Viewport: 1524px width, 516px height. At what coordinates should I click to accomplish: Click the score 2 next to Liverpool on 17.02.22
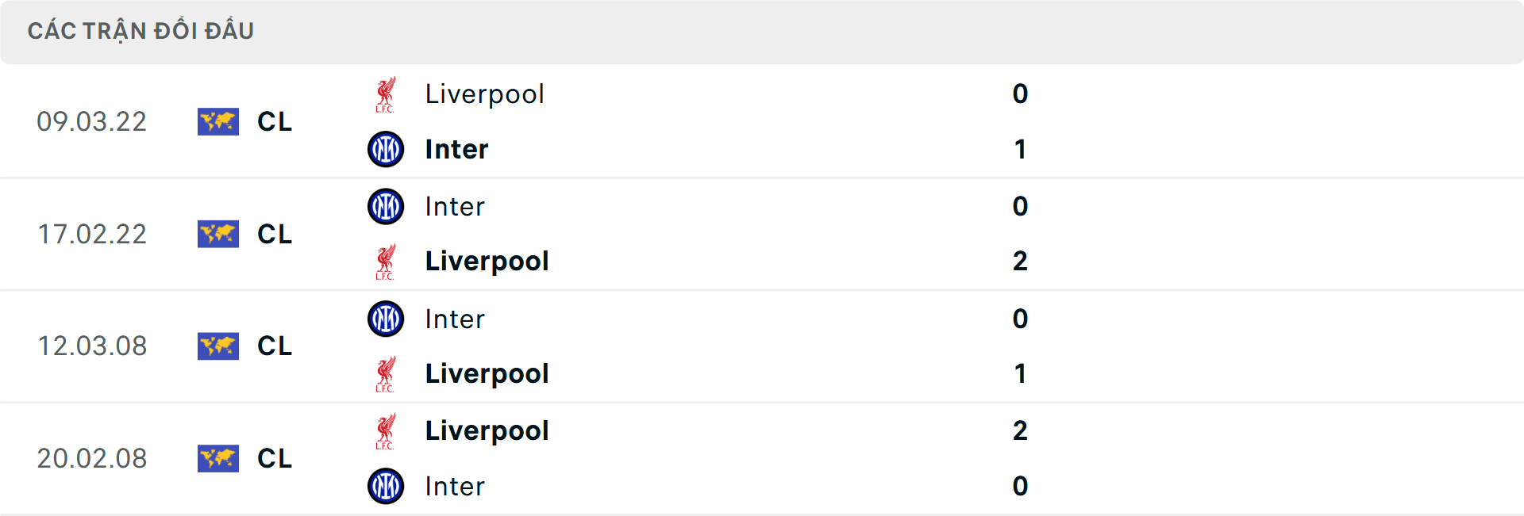click(1021, 262)
